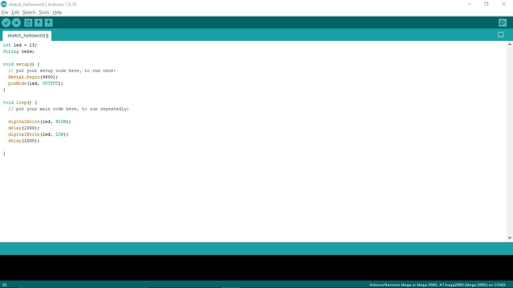Click the Verify sketch checkmark button
The image size is (513, 288).
pyautogui.click(x=6, y=23)
